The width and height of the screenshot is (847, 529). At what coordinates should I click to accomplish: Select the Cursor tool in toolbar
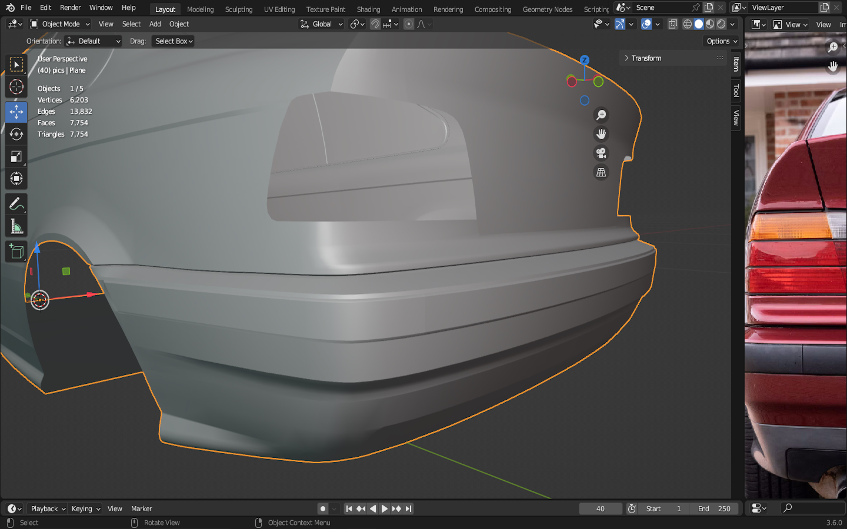click(16, 87)
